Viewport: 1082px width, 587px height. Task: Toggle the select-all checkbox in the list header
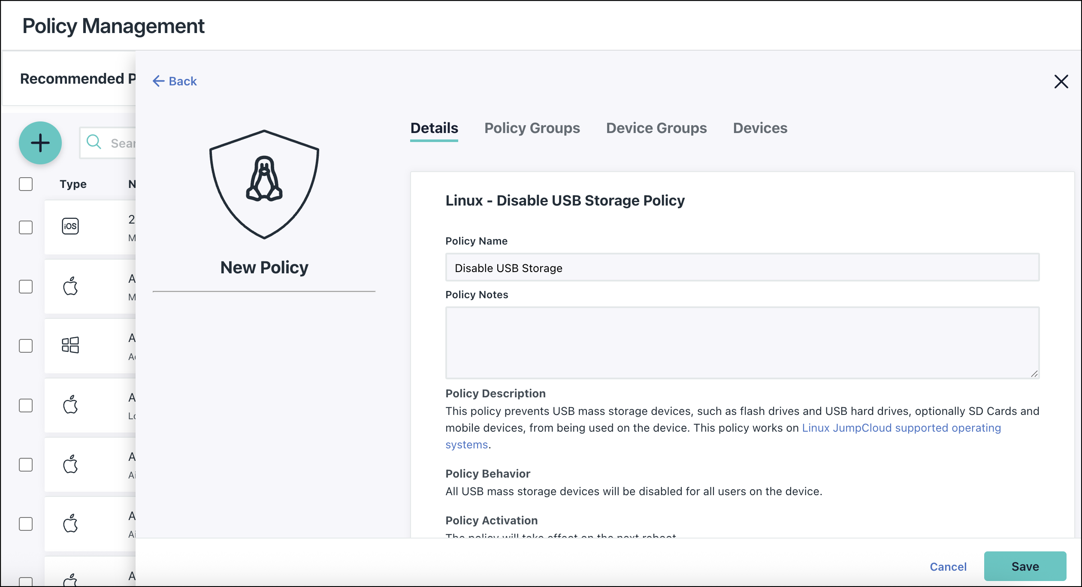(25, 184)
